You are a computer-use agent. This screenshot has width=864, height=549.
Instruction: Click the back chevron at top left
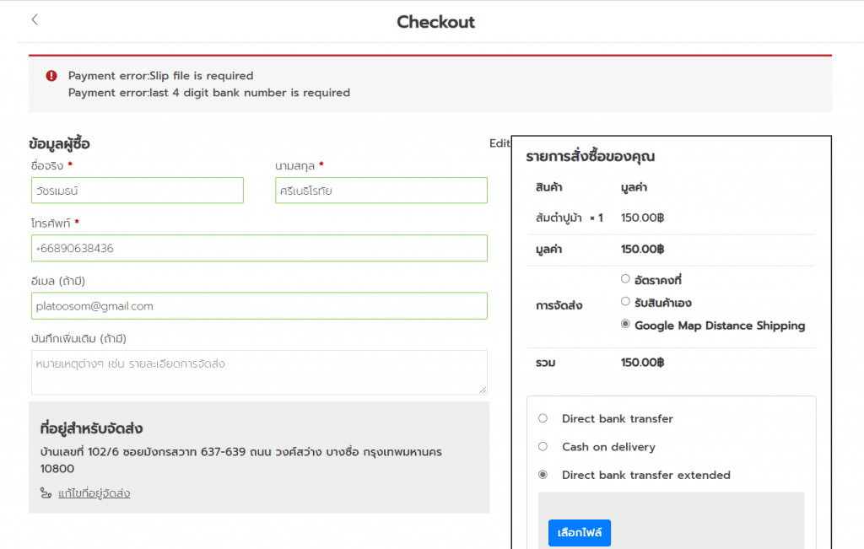coord(34,19)
